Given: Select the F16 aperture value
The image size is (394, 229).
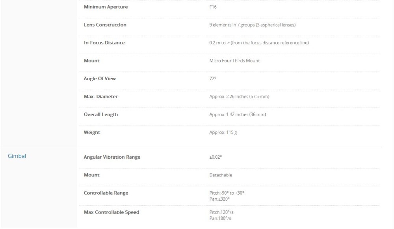Looking at the screenshot, I should (213, 7).
